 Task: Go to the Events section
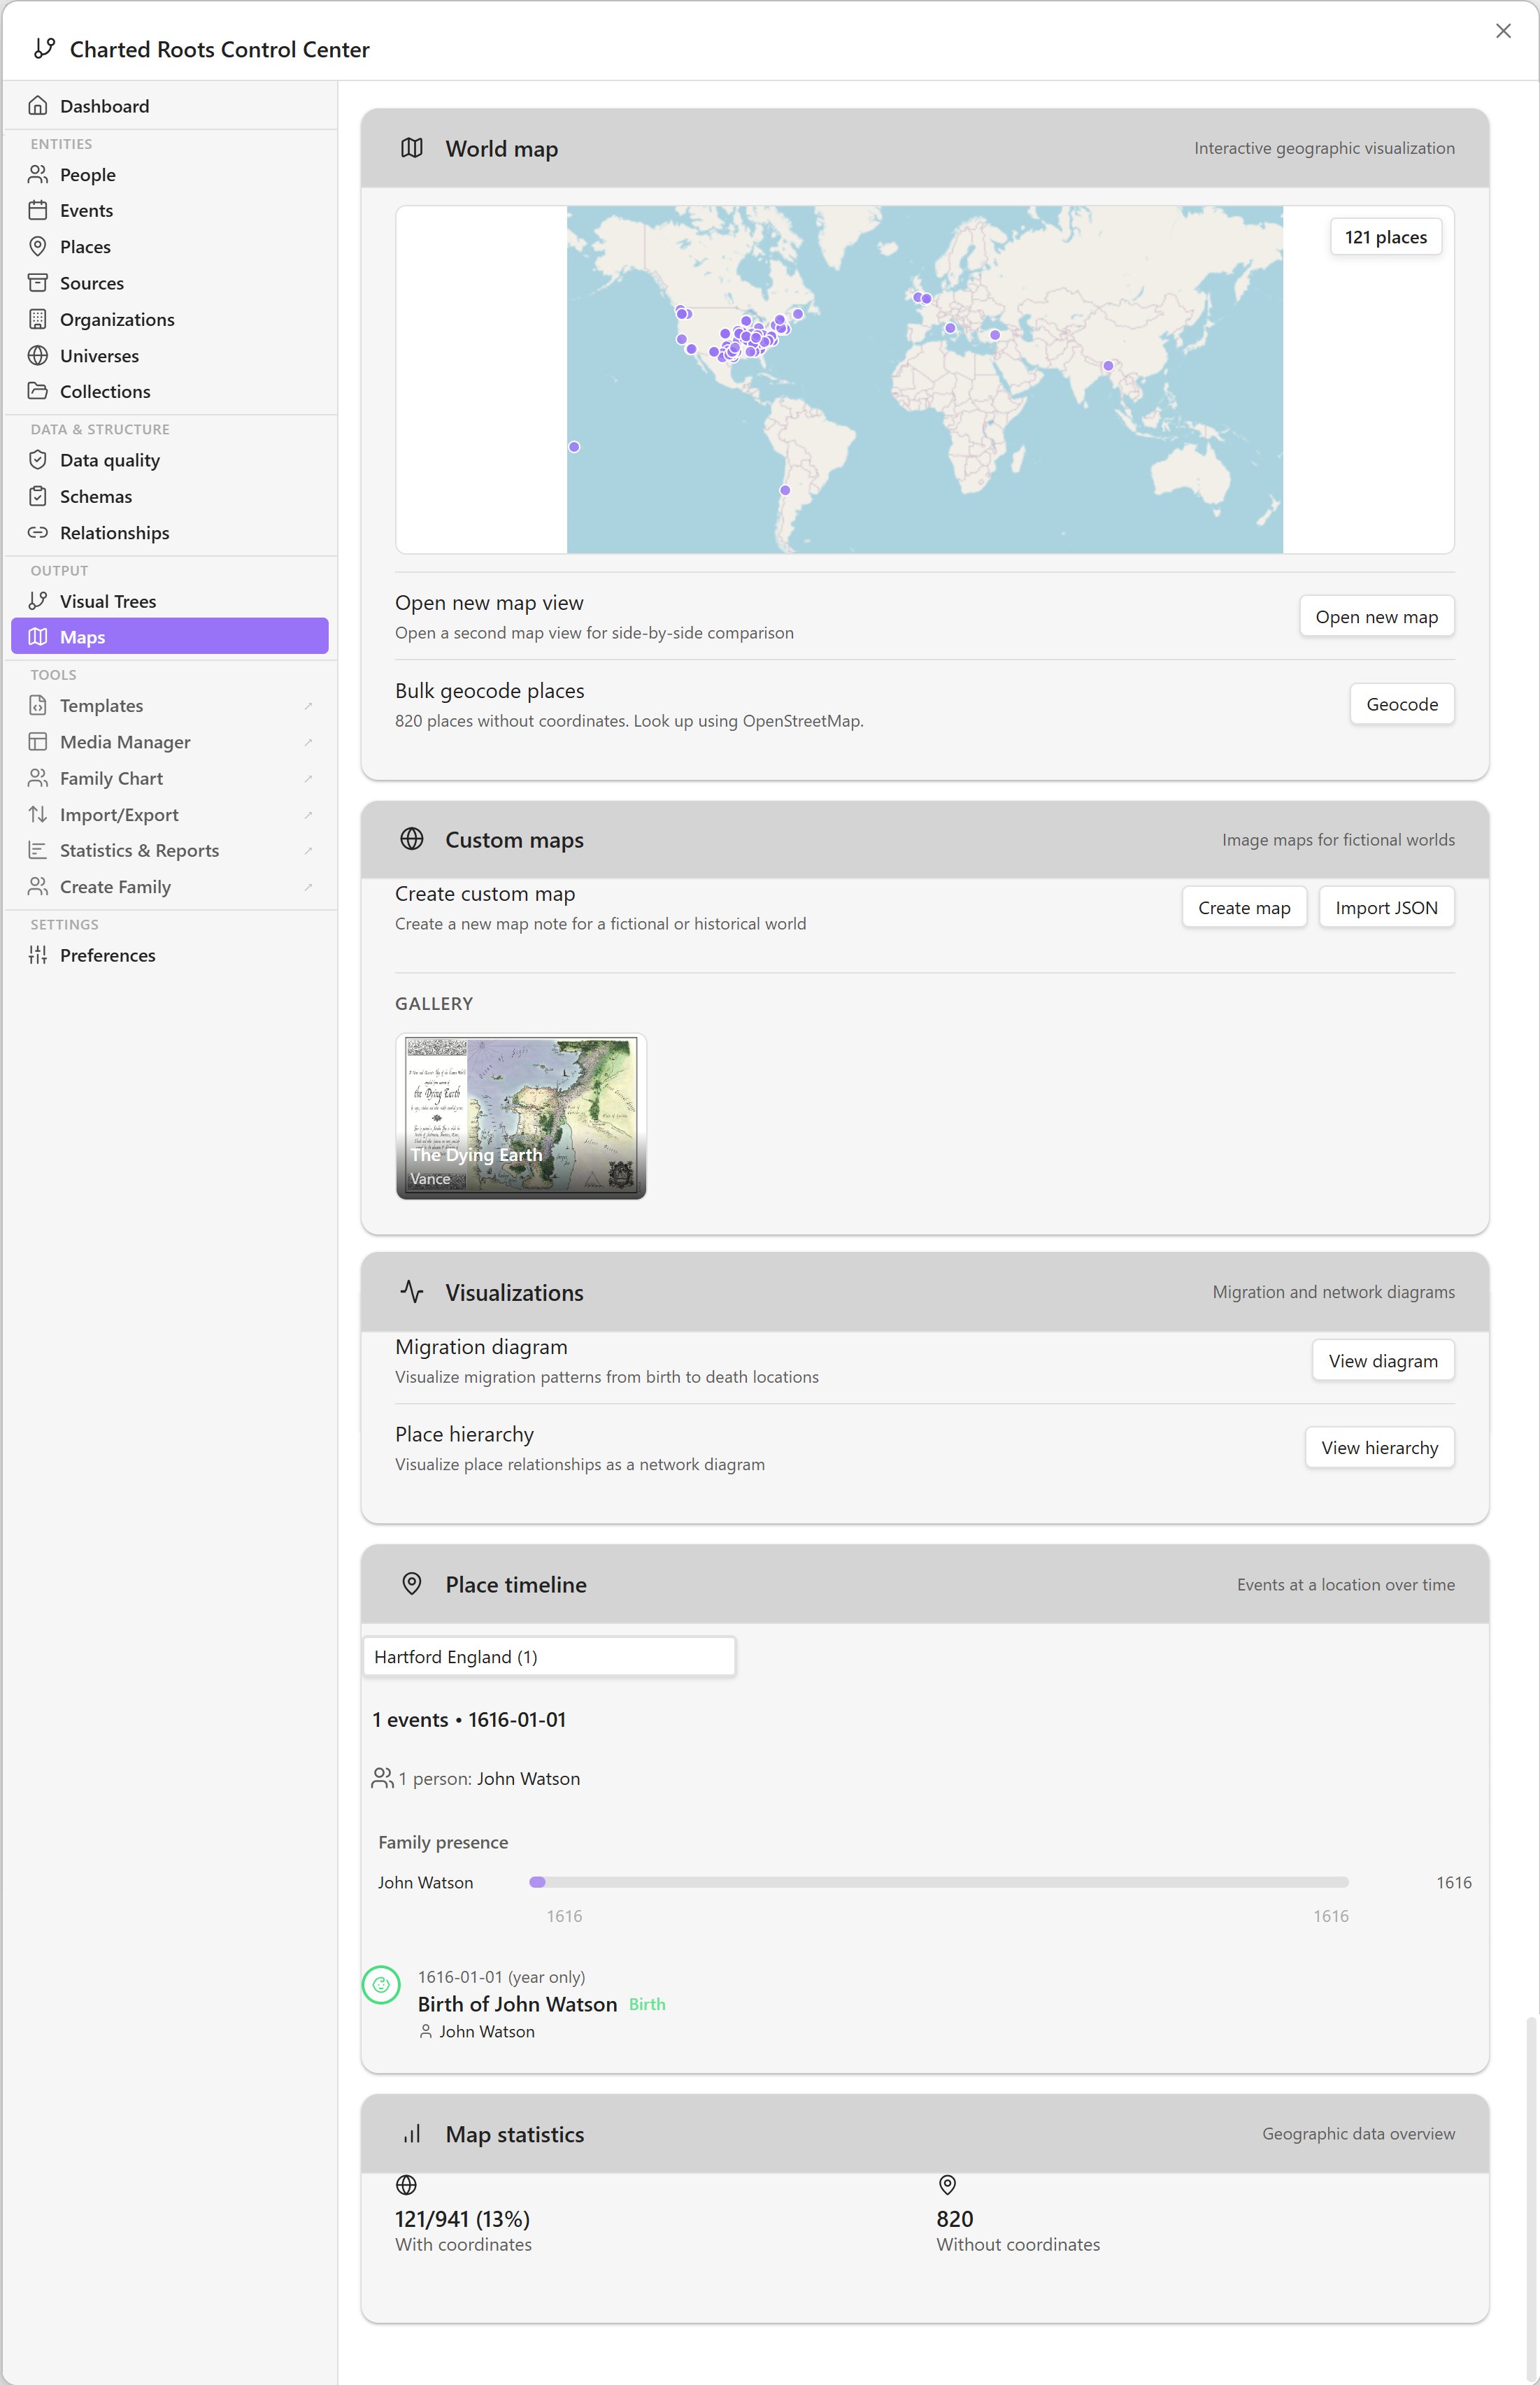coord(86,211)
